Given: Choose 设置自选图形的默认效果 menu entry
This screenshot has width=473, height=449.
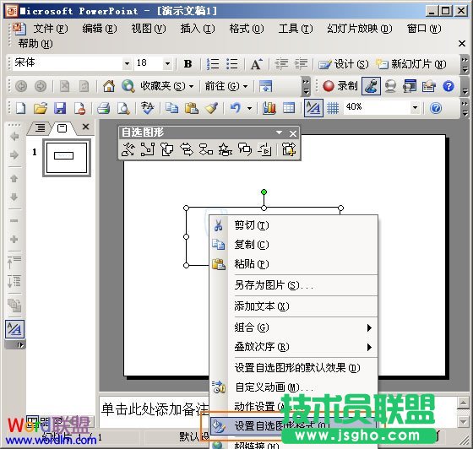Looking at the screenshot, I should [294, 368].
